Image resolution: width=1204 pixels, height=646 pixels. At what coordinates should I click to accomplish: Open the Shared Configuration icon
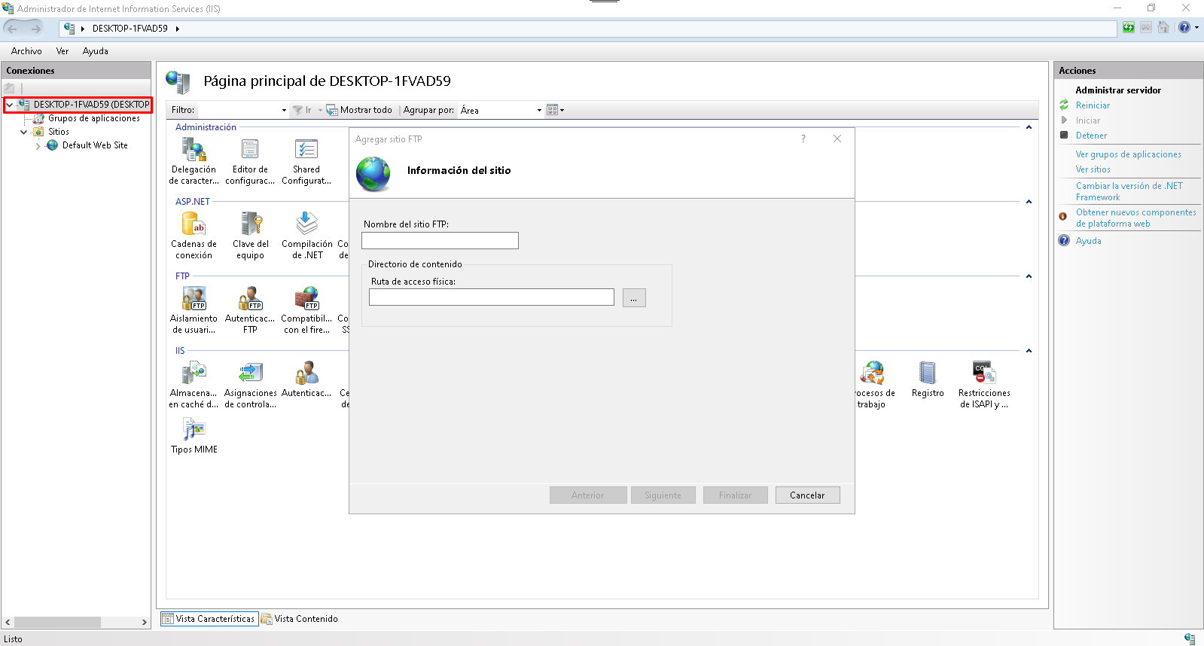(306, 151)
